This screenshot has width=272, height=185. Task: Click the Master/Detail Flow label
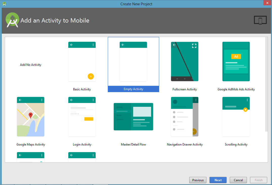tap(133, 145)
